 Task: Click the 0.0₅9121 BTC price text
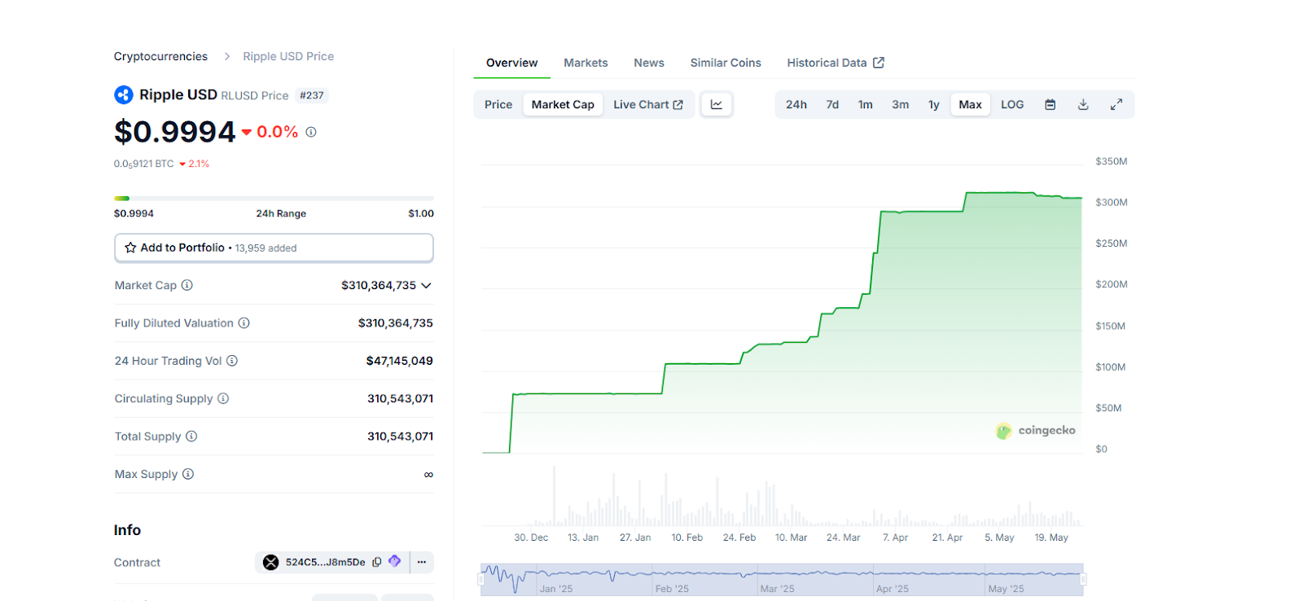(x=143, y=164)
